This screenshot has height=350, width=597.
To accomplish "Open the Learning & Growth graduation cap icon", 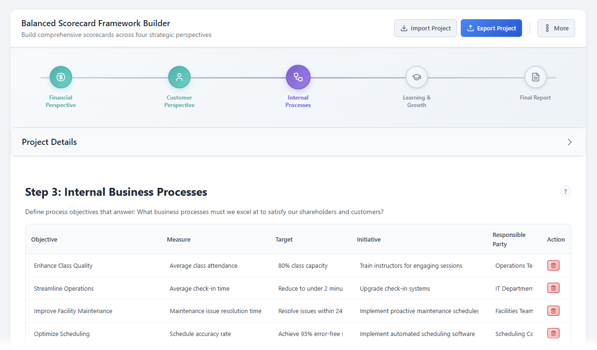I will pyautogui.click(x=416, y=77).
